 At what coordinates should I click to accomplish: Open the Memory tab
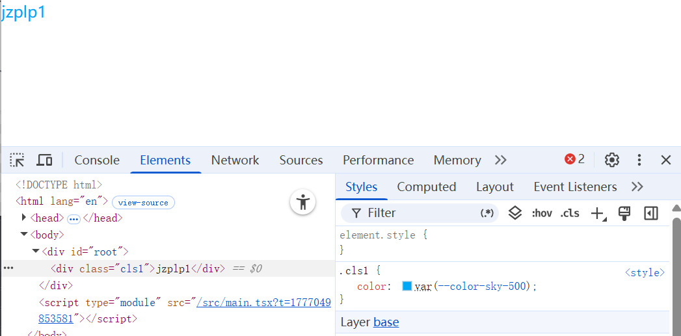coord(457,160)
